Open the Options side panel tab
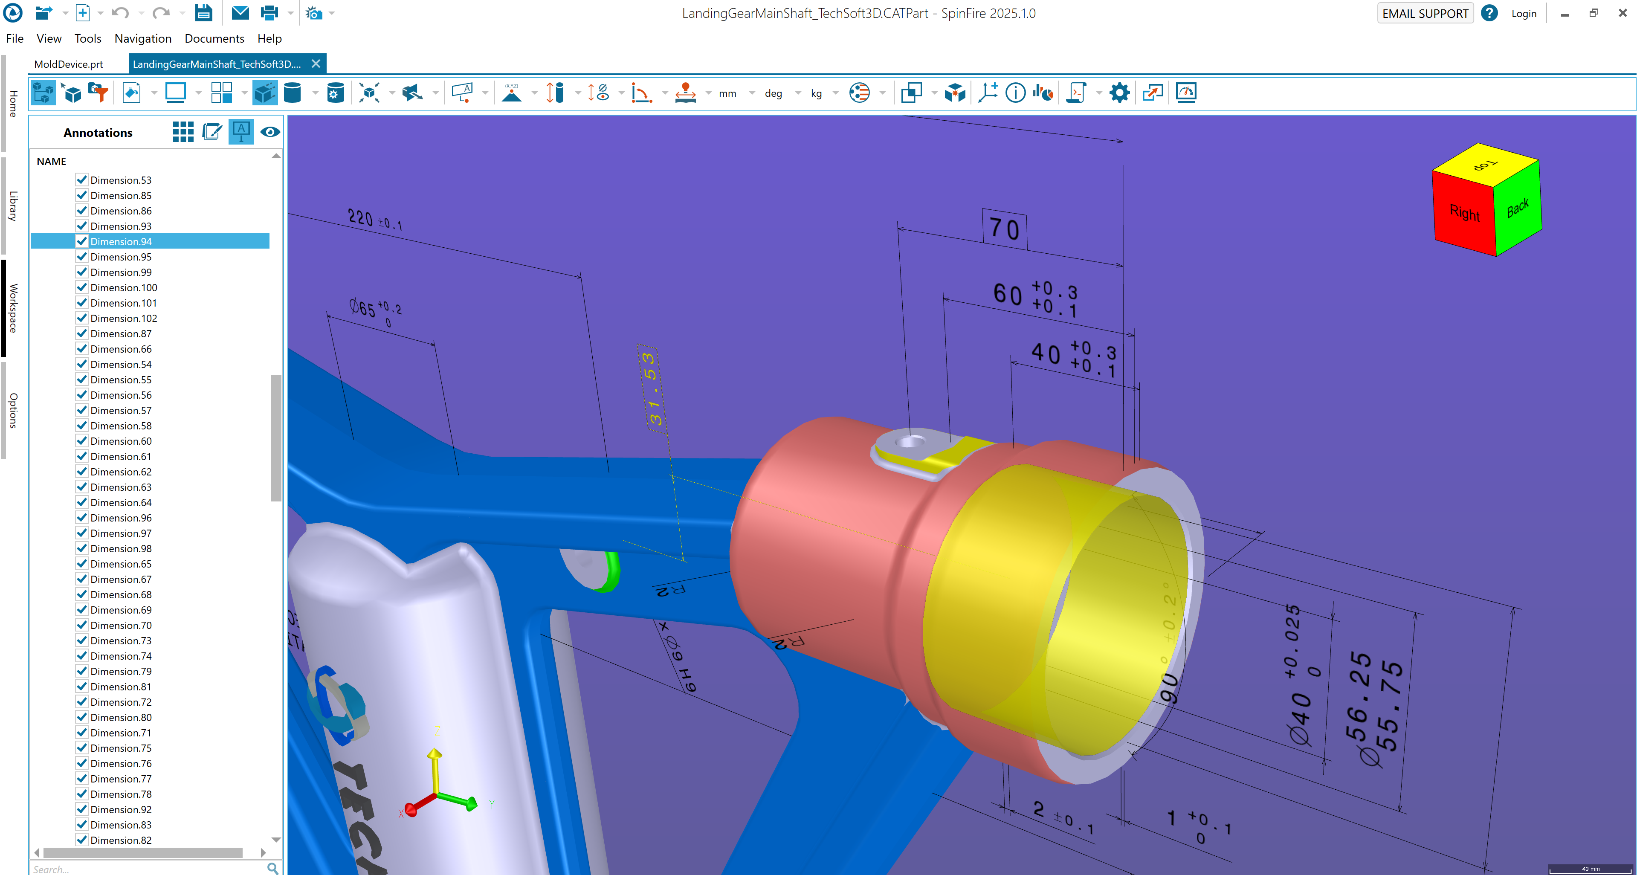 tap(13, 411)
